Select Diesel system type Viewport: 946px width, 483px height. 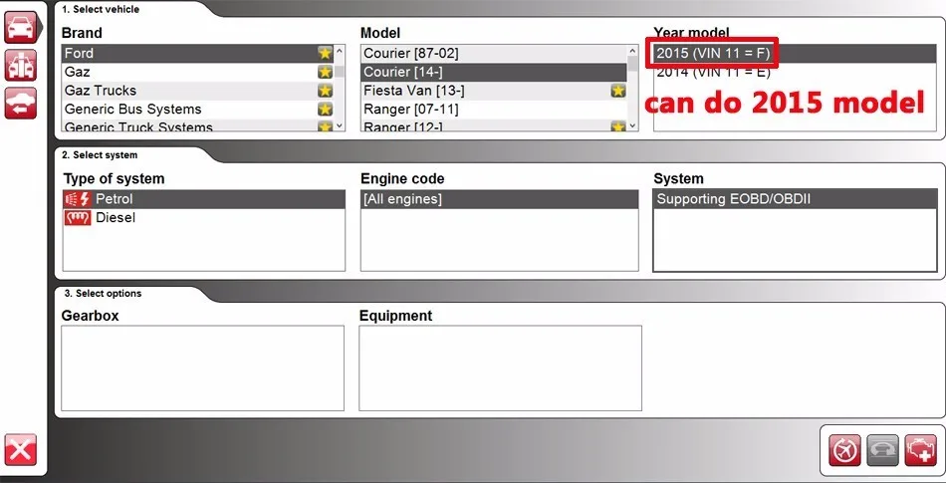tap(204, 218)
